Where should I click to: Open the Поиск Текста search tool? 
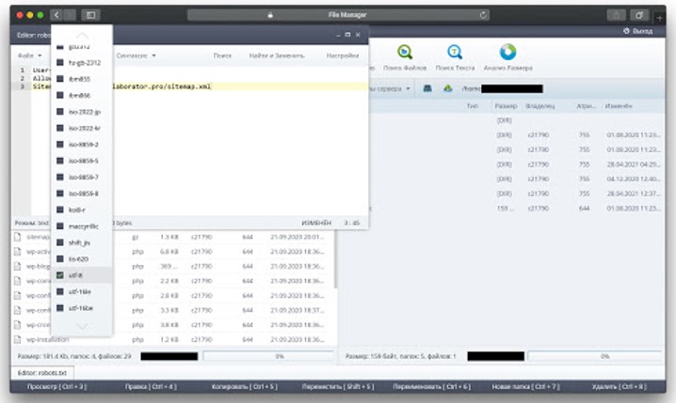click(x=455, y=53)
